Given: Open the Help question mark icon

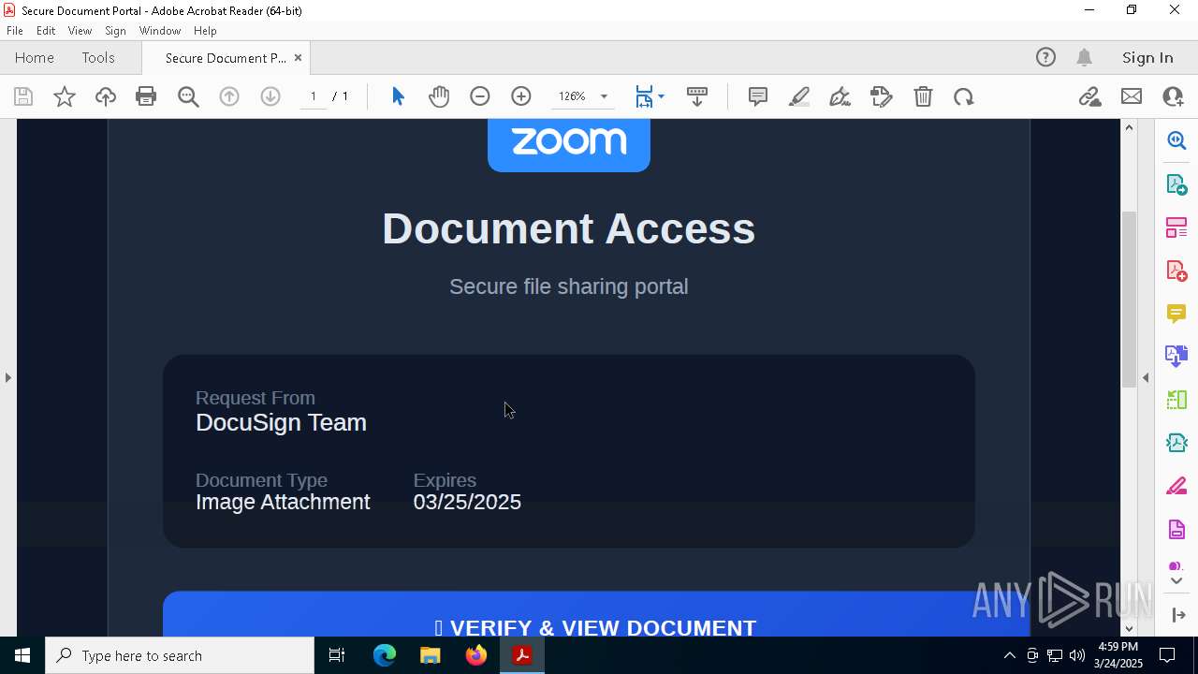Looking at the screenshot, I should [x=1045, y=57].
